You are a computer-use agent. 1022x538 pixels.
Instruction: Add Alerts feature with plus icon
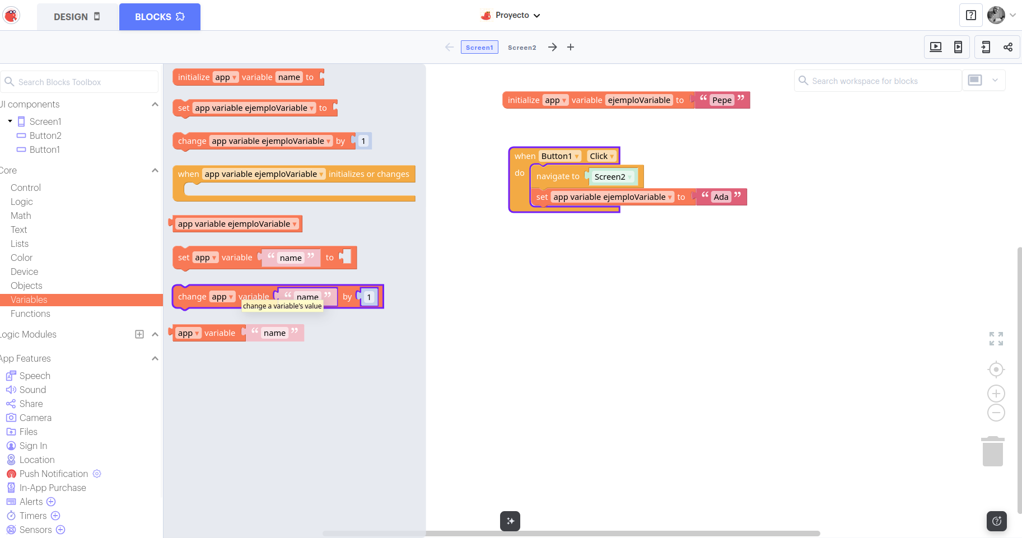pos(51,502)
